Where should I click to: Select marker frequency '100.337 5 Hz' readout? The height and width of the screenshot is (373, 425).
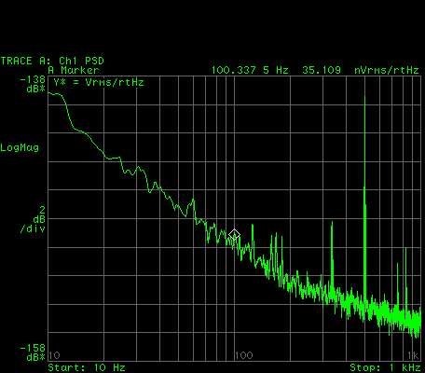[250, 70]
